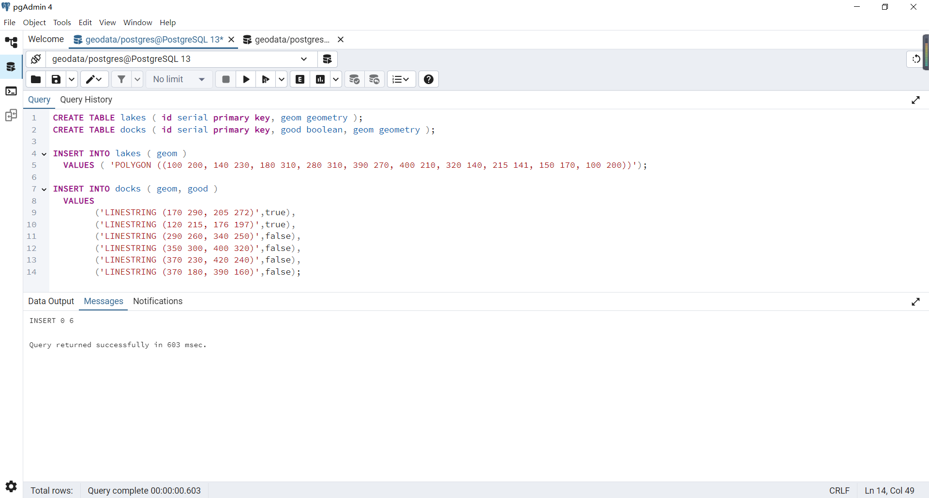Click the LINESTRING (370 180, 390 160) line
This screenshot has width=929, height=498.
pyautogui.click(x=197, y=272)
